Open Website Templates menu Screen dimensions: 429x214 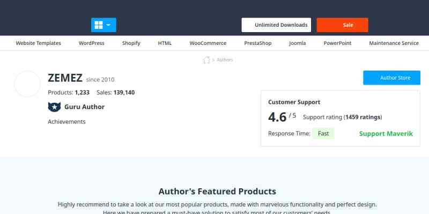[39, 43]
